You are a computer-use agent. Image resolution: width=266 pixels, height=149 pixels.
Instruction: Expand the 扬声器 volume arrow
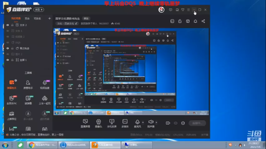click(156, 122)
